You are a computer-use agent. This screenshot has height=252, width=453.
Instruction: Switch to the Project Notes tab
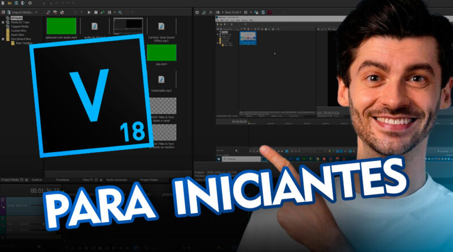(x=149, y=180)
